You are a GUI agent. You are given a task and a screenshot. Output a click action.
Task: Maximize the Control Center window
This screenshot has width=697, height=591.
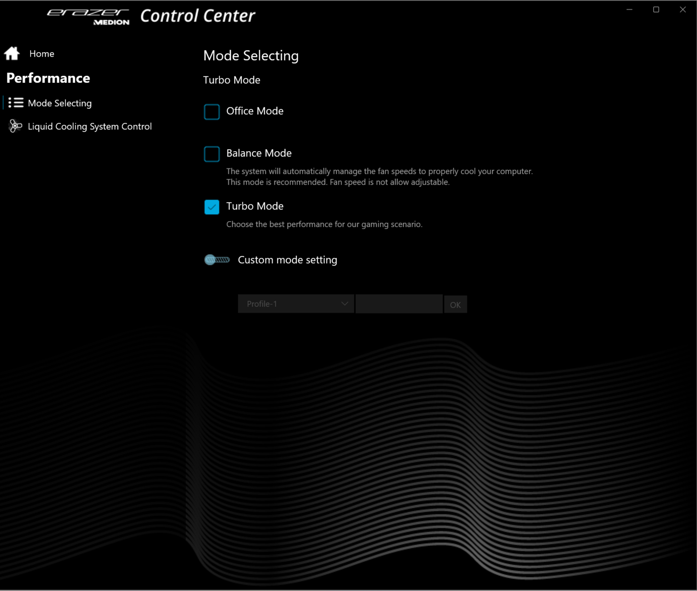656,9
